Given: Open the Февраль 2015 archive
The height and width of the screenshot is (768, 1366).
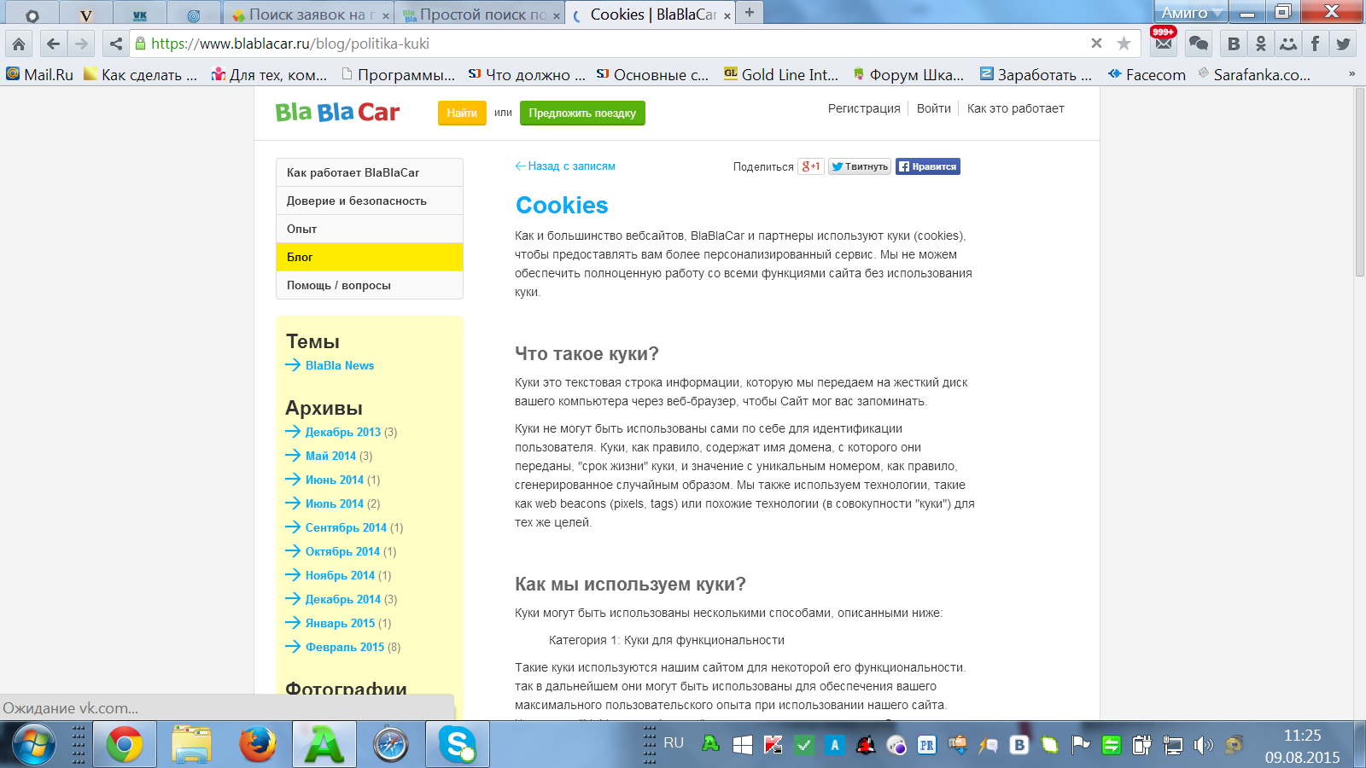Looking at the screenshot, I should coord(345,647).
